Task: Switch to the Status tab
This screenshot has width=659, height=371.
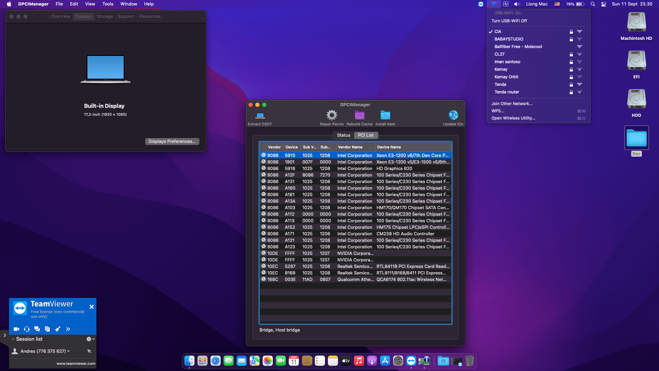Action: point(344,135)
